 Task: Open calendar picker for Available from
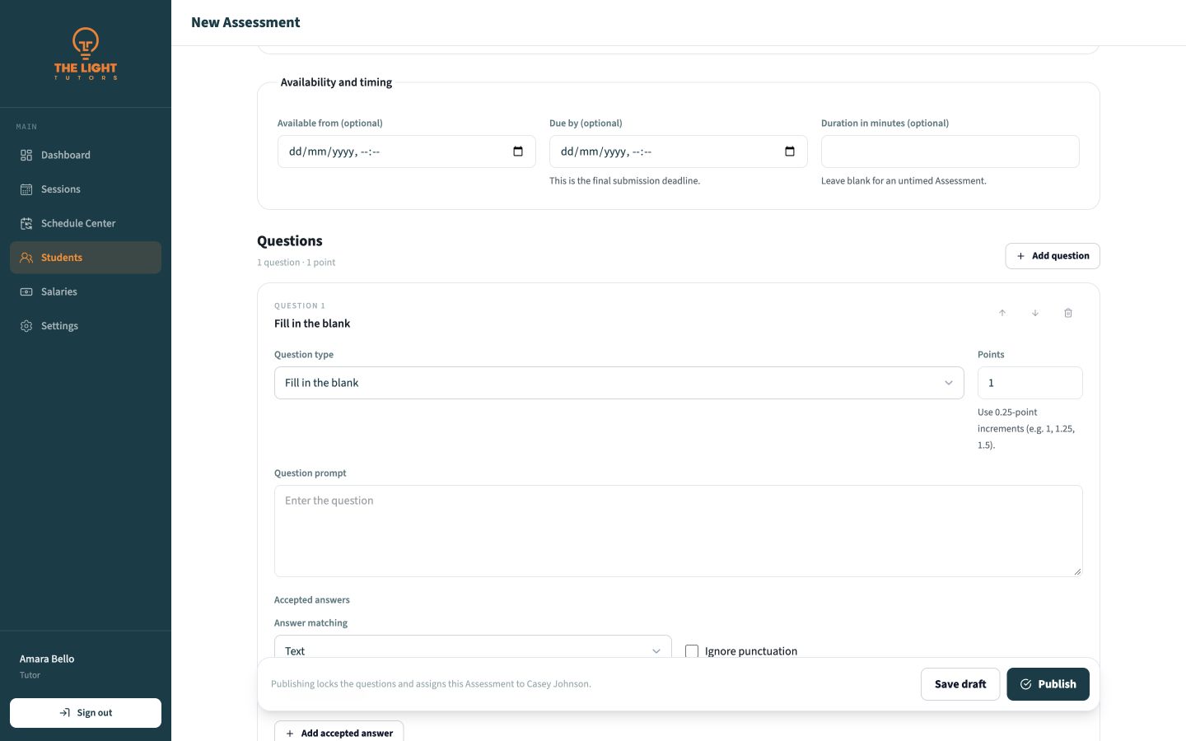pyautogui.click(x=518, y=151)
